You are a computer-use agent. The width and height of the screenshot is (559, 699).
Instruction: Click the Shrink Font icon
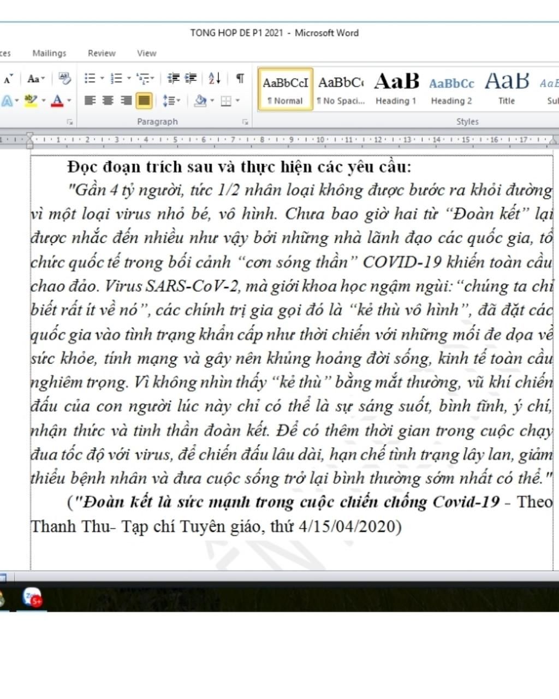(8, 79)
